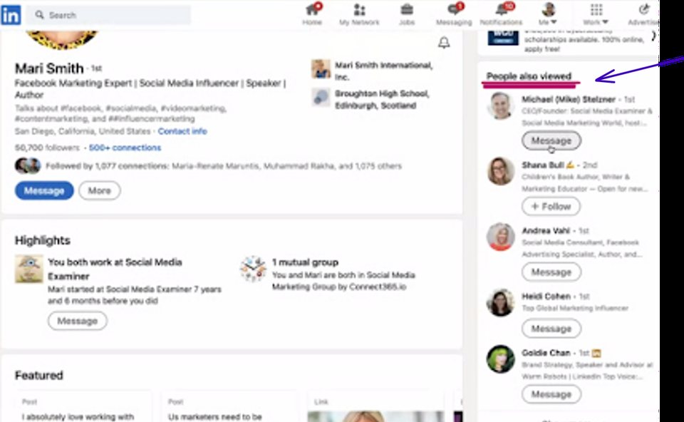Click Followed by 1,077 connections text
The width and height of the screenshot is (684, 422).
[223, 166]
